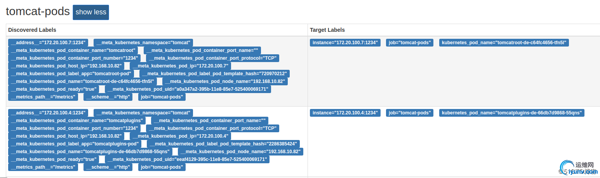Click pod_label_app="tomcatplugins-pod" label badge
This screenshot has width=600, height=178.
75,144
